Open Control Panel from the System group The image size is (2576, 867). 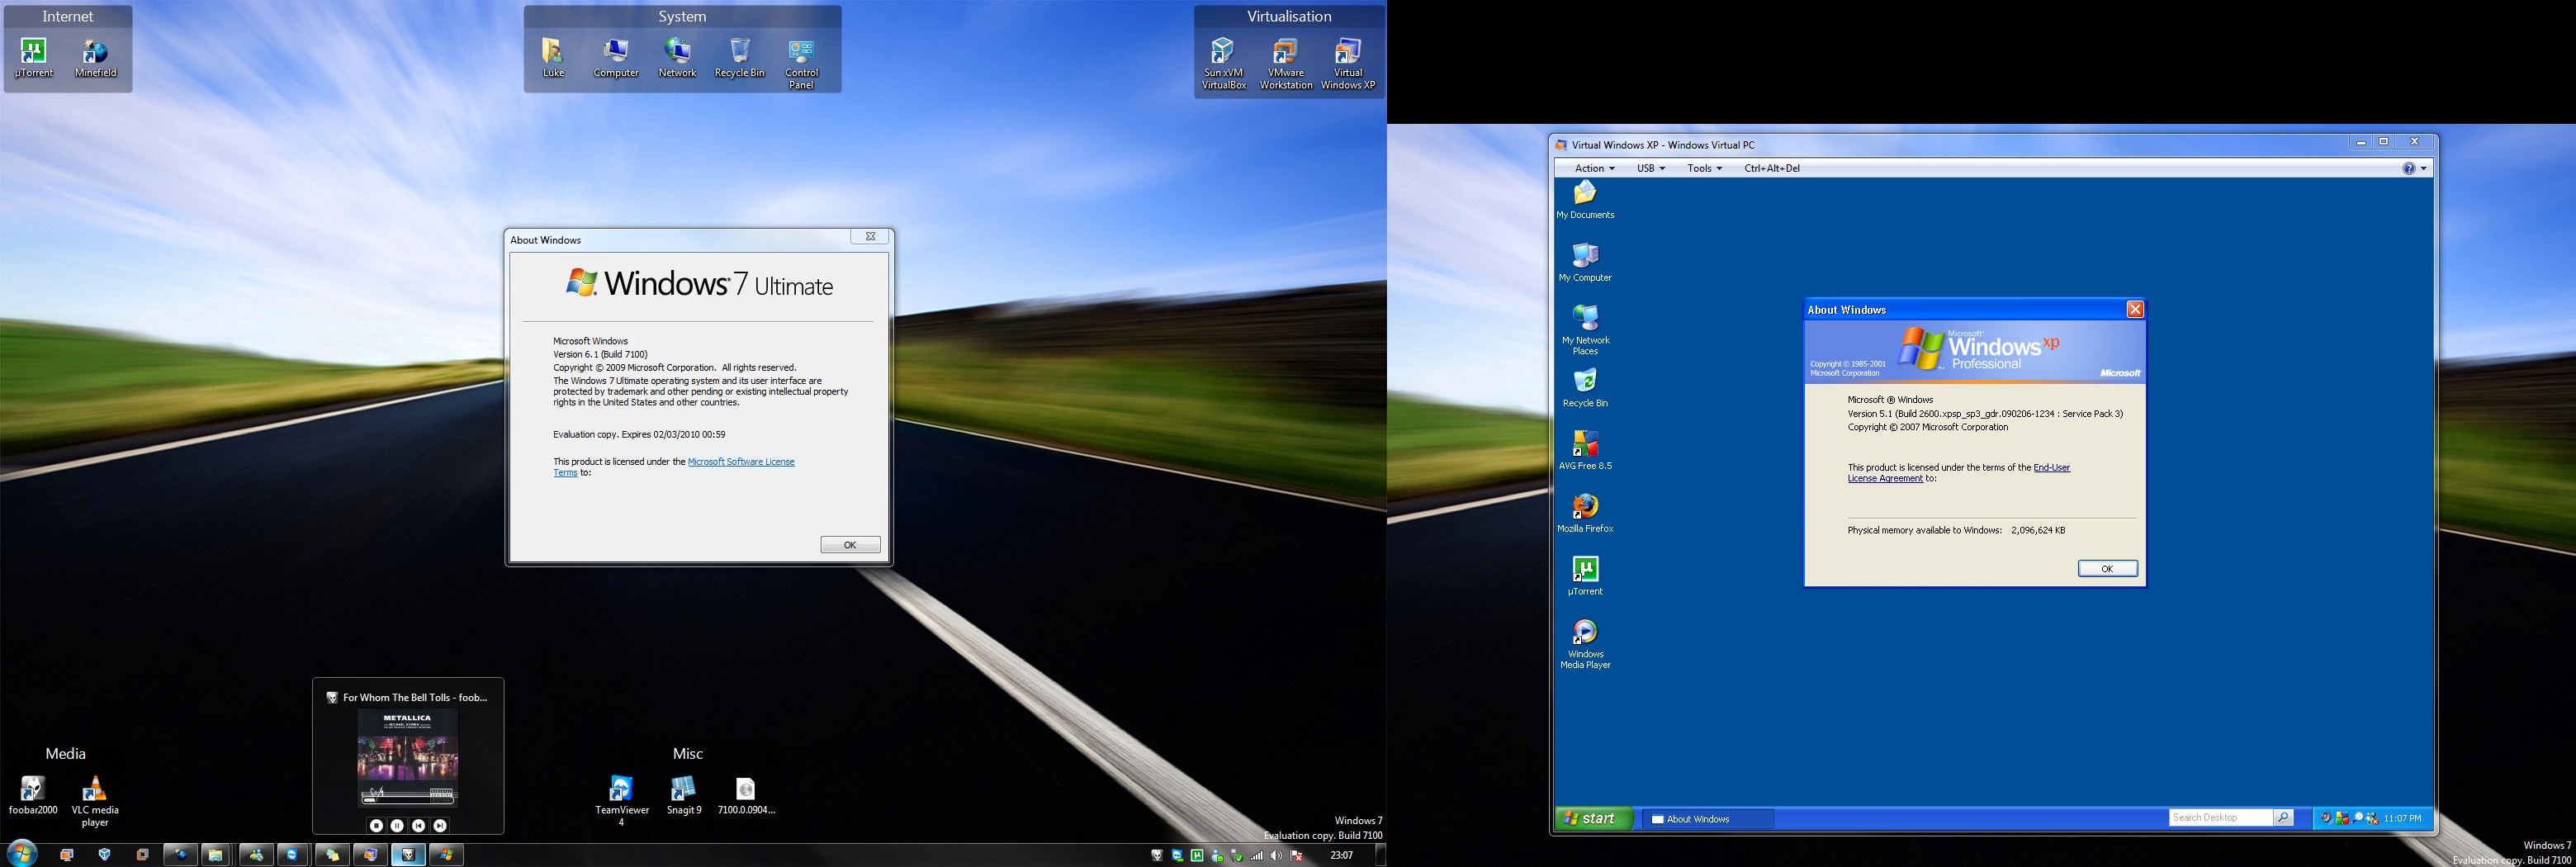coord(801,52)
